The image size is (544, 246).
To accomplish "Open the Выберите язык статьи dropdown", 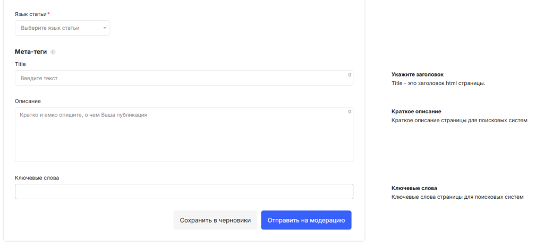I will click(x=58, y=28).
